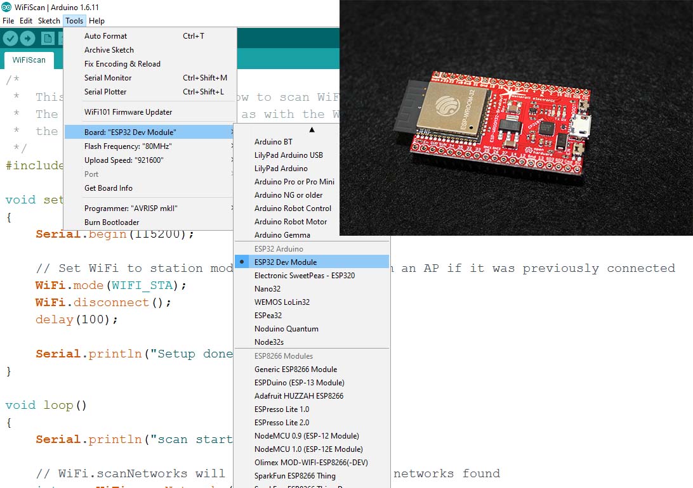Click Archive Sketch
This screenshot has height=488, width=693.
[108, 50]
